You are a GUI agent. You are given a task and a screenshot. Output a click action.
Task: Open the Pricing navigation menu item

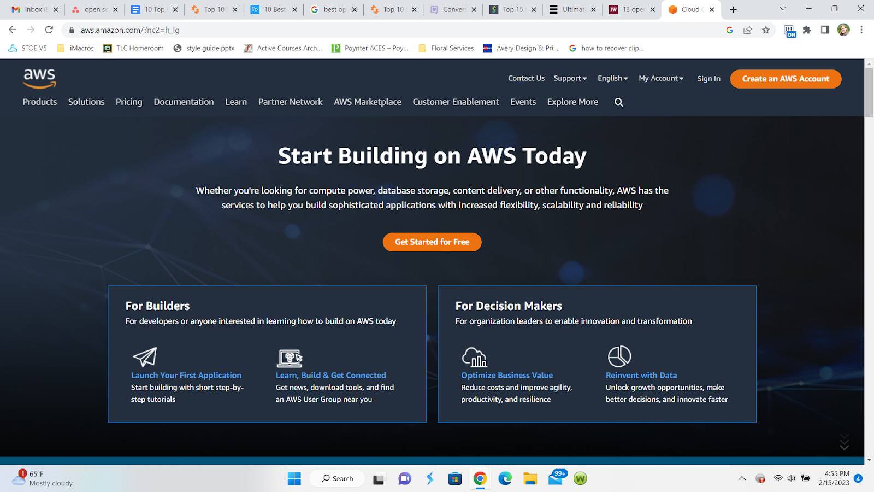click(x=128, y=102)
